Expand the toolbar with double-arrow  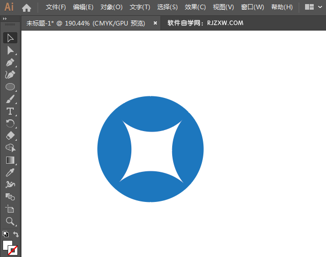coord(5,19)
